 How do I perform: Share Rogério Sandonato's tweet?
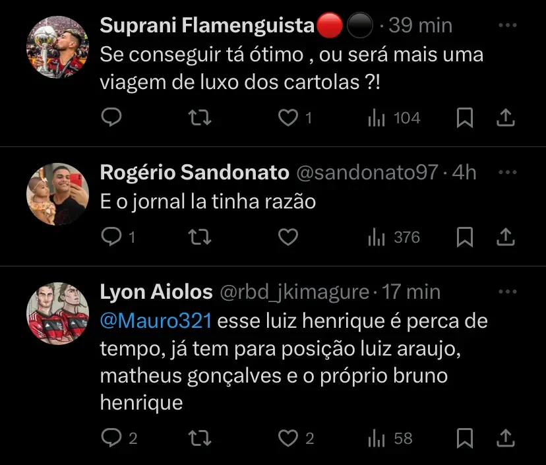click(505, 237)
